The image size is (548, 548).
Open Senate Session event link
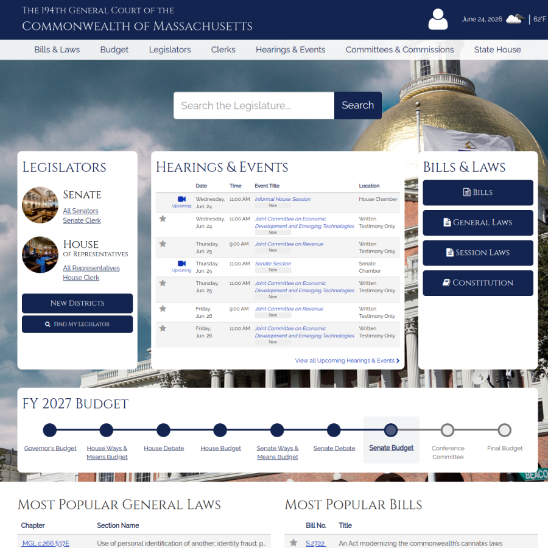[x=273, y=263]
